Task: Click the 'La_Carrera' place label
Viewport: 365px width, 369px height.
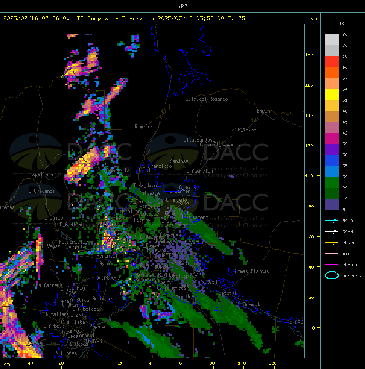Action: click(x=50, y=285)
